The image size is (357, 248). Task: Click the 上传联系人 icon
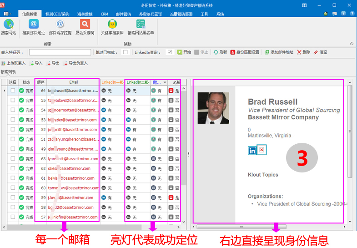(3, 63)
